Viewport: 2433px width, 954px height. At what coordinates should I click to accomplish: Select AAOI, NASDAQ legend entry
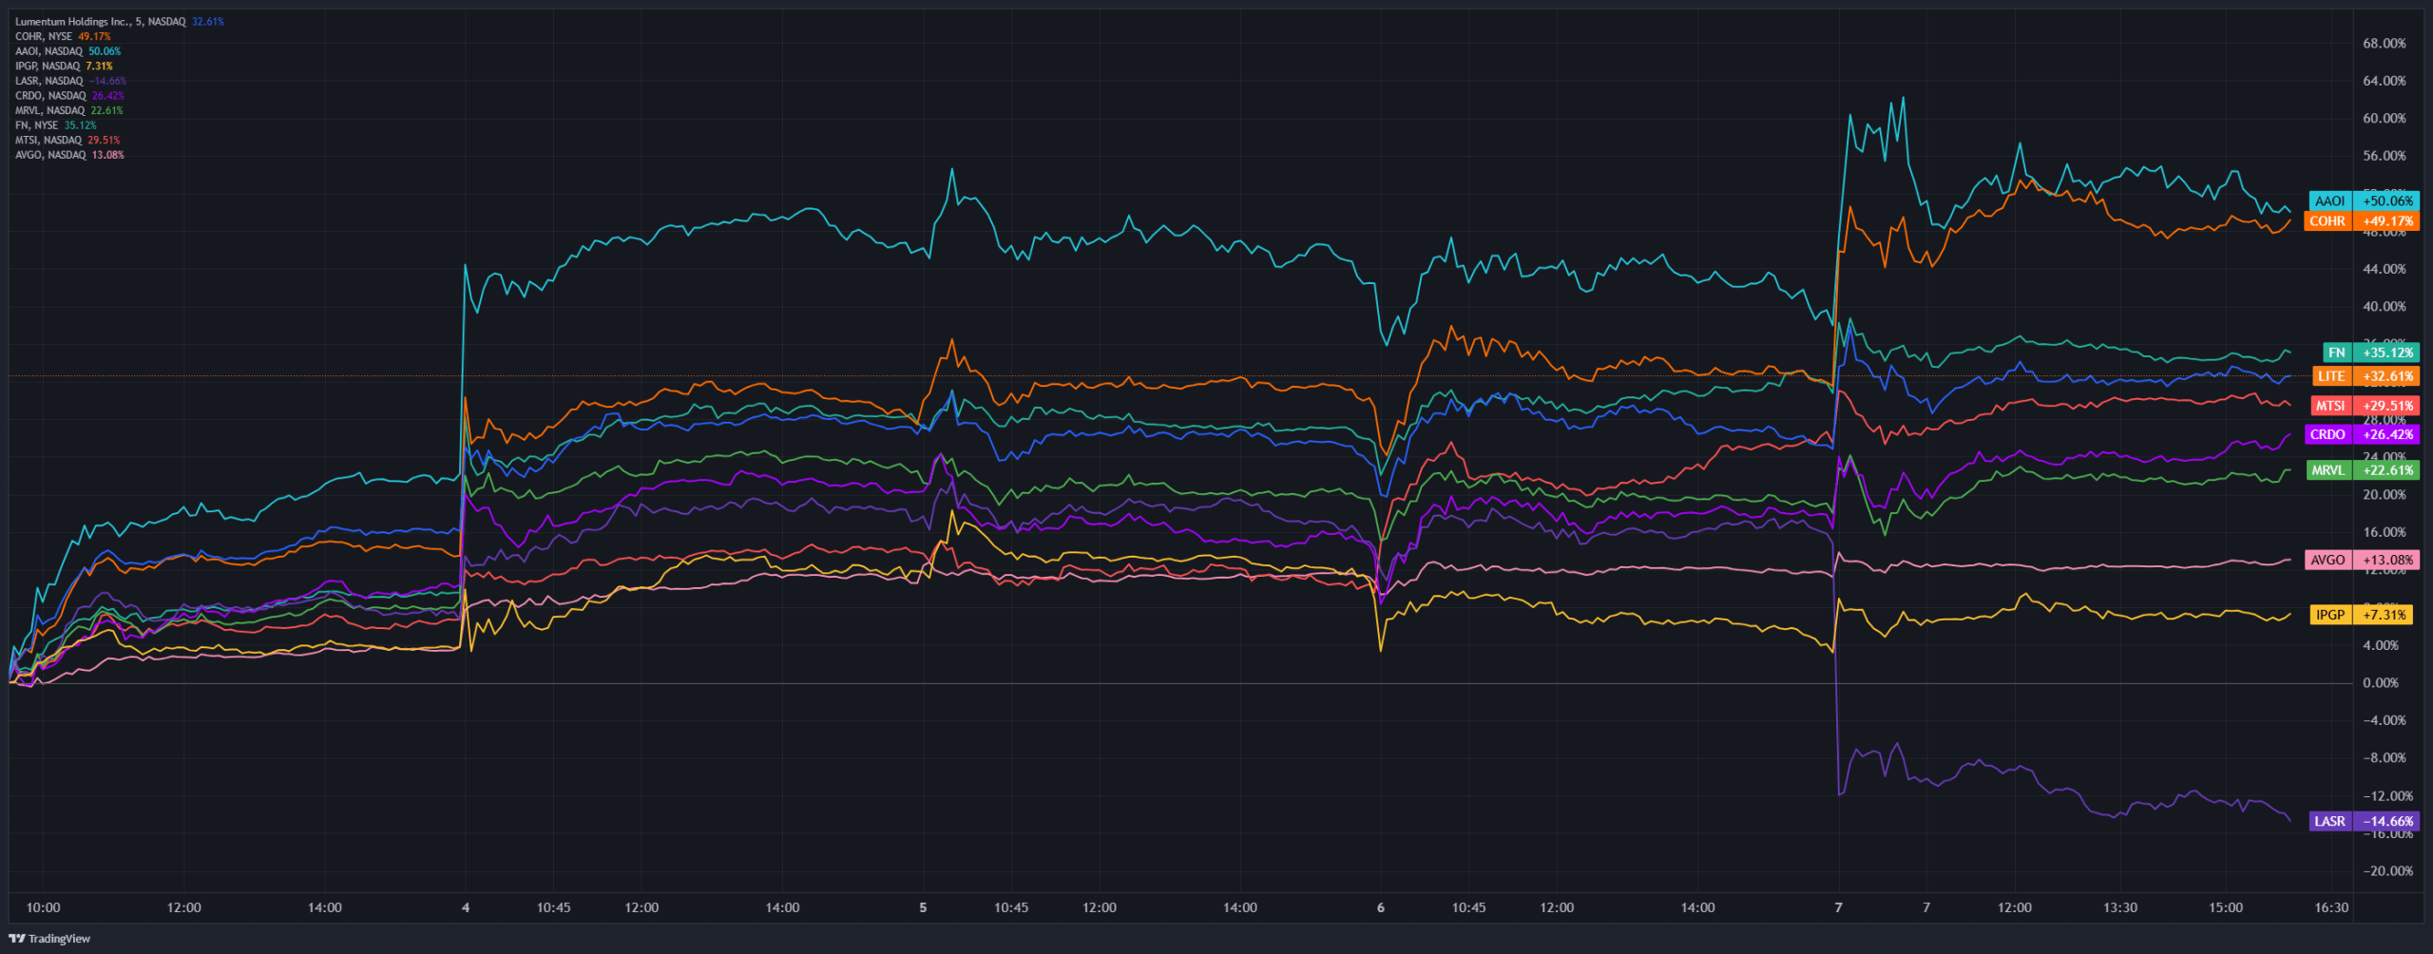(x=68, y=51)
